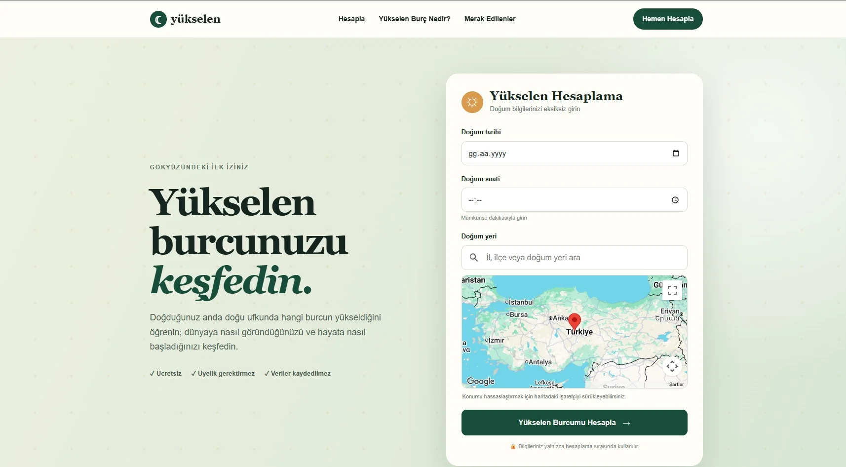Click the Doğum yeri search input
Viewport: 846px width, 467px height.
575,258
